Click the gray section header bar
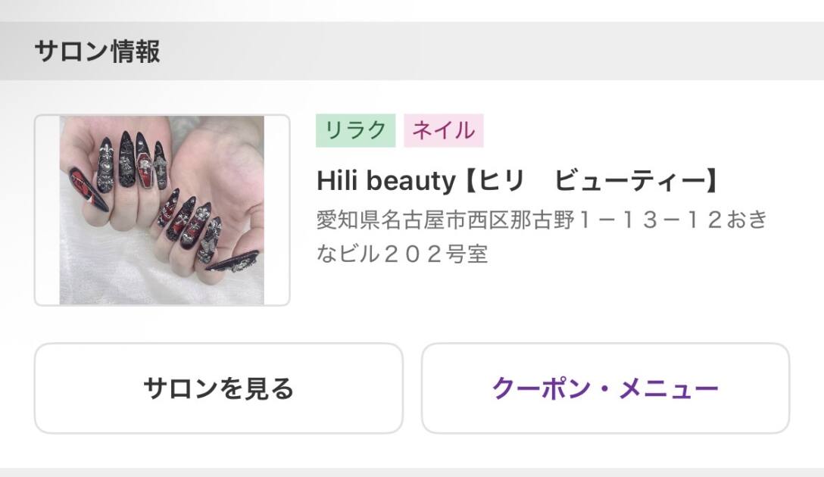 [x=412, y=51]
